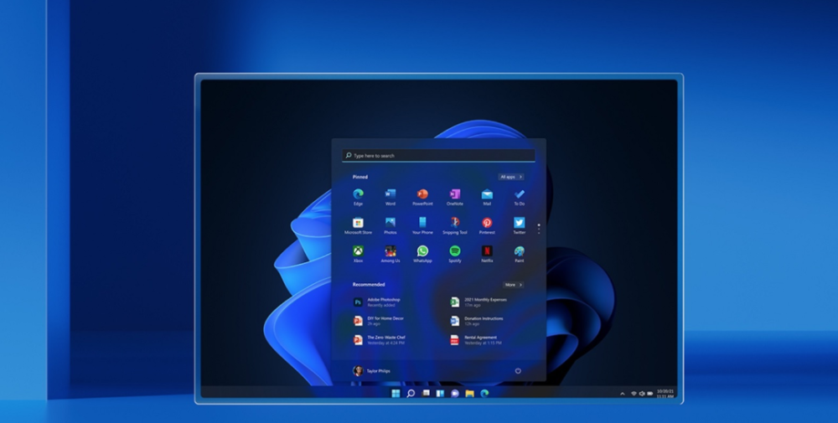Screen dimensions: 838x423
Task: Launch OneNote from the Start menu
Action: point(455,197)
